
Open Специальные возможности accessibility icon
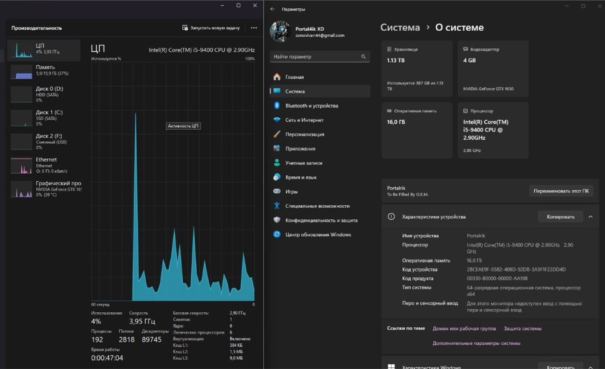[276, 205]
